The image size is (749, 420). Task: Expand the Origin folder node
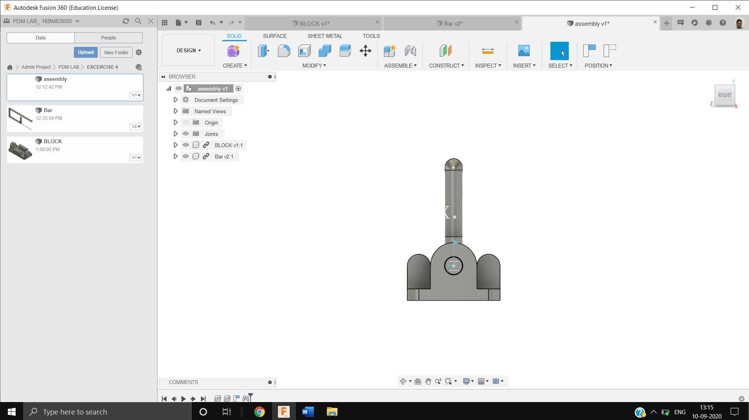(x=176, y=123)
